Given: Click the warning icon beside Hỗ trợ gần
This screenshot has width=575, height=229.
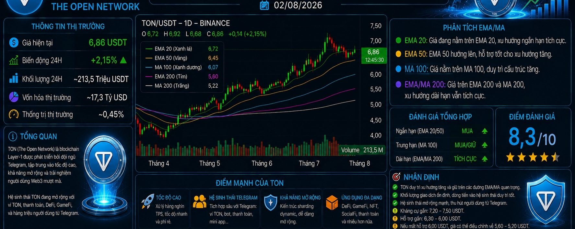Looking at the screenshot, I should click(x=395, y=218).
